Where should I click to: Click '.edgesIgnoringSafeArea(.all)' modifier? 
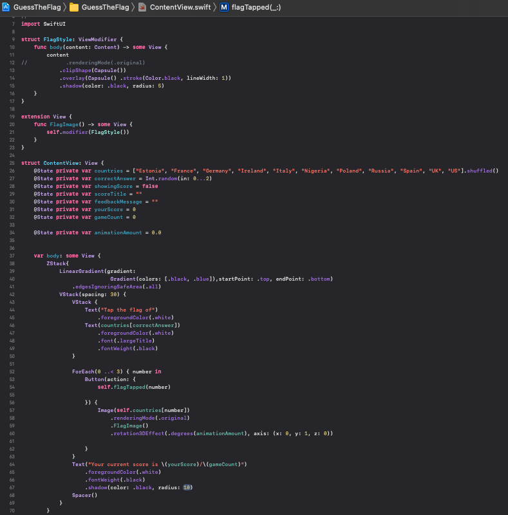pyautogui.click(x=117, y=286)
